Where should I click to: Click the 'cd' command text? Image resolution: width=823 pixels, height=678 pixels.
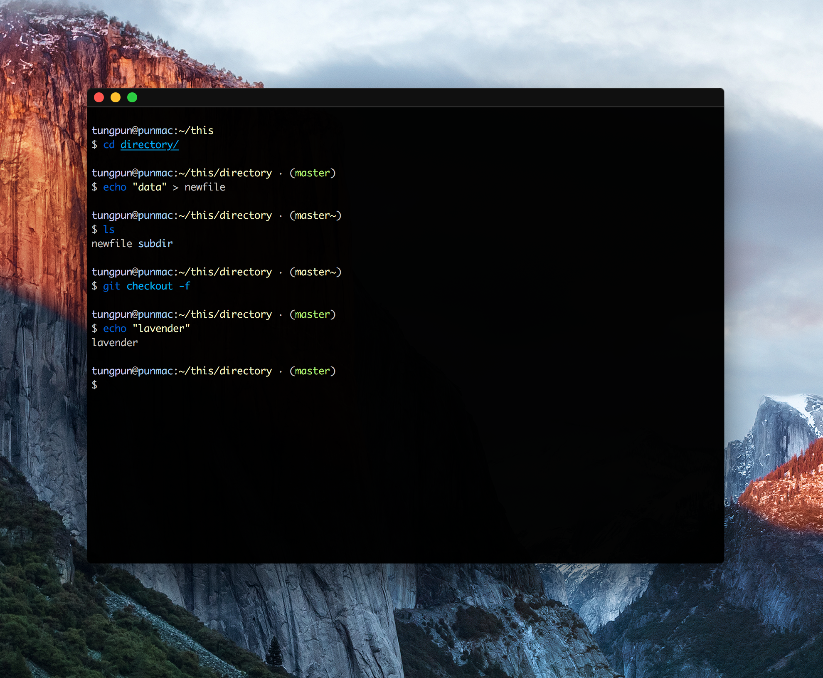pyautogui.click(x=109, y=145)
